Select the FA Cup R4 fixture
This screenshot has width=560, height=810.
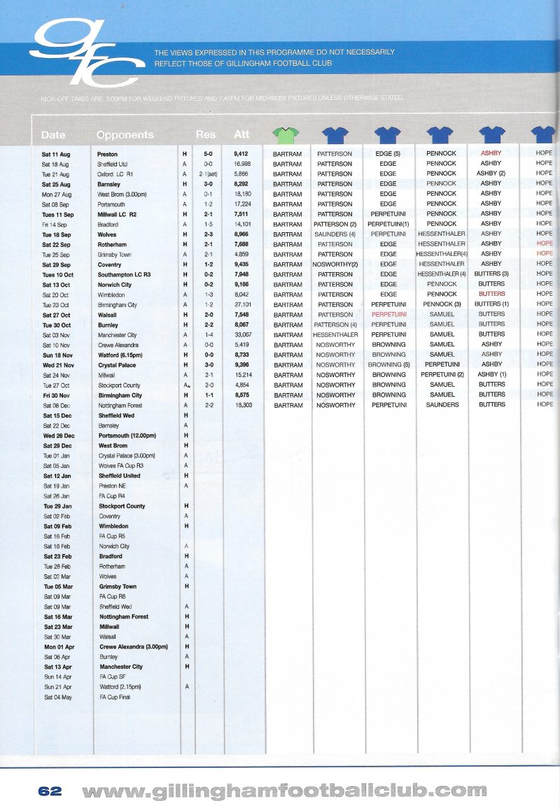click(112, 497)
